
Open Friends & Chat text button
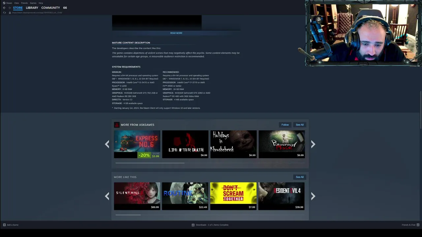(408, 225)
